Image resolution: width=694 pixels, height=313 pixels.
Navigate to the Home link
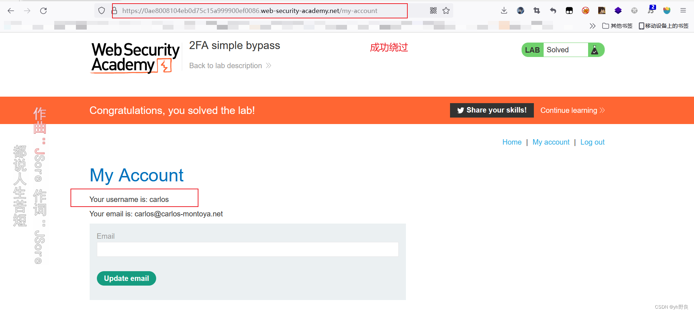point(512,142)
